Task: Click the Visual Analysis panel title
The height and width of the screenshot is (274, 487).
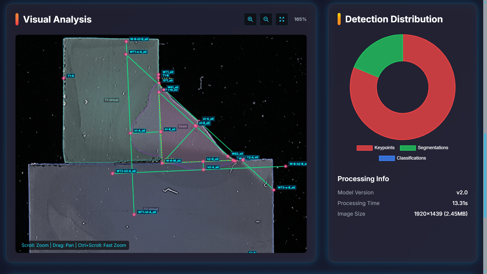Action: (x=58, y=19)
